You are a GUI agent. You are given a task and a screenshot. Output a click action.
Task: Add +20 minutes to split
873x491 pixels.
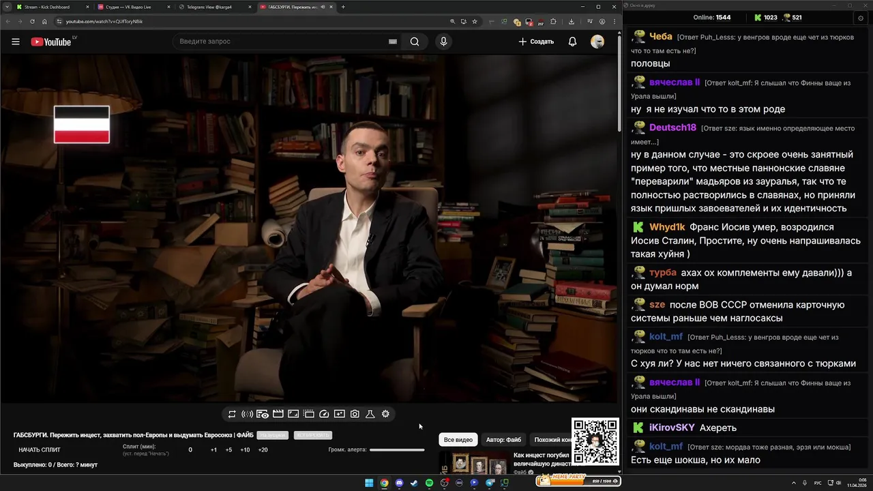click(263, 450)
